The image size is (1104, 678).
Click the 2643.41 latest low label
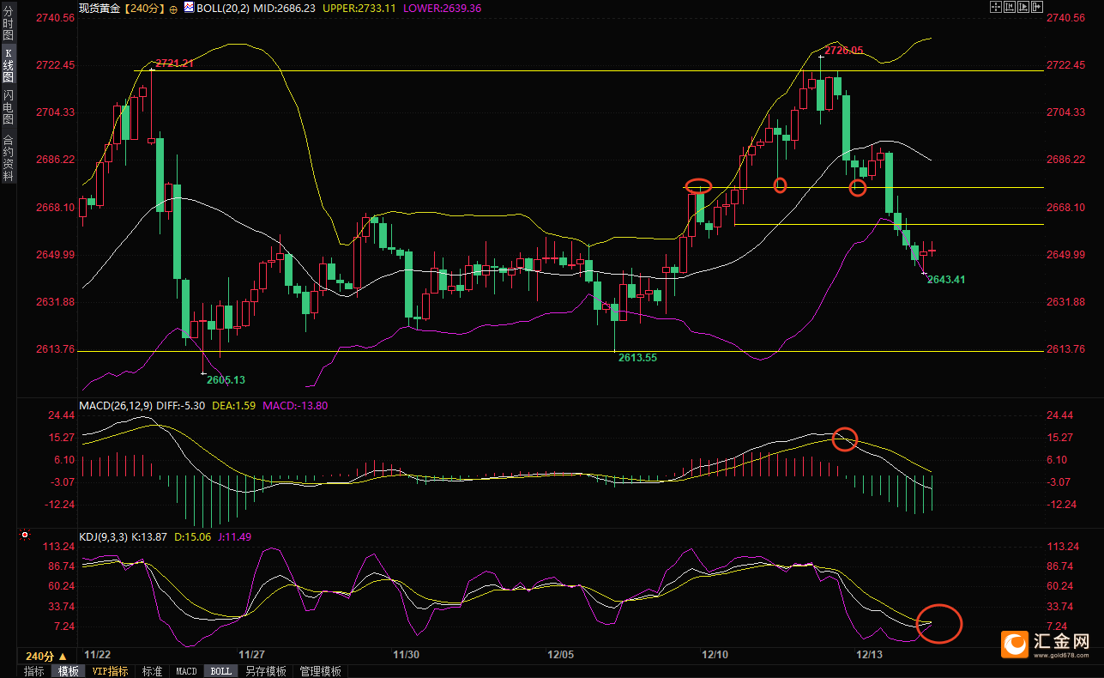click(x=946, y=279)
